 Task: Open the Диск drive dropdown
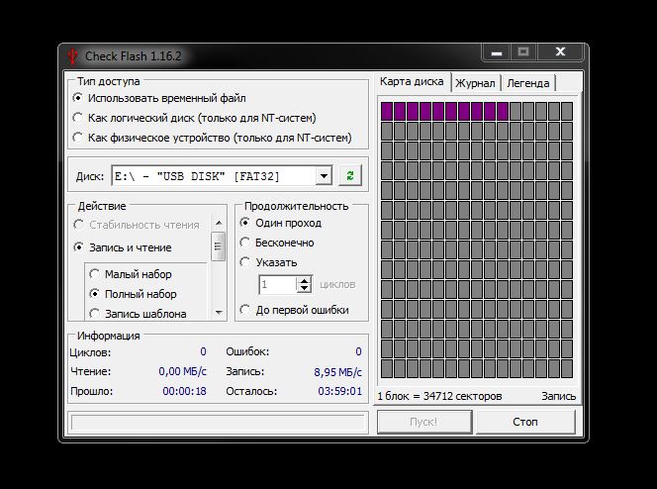pyautogui.click(x=324, y=176)
